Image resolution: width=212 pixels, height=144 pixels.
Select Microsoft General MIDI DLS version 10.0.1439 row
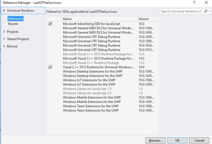pyautogui.click(x=103, y=33)
